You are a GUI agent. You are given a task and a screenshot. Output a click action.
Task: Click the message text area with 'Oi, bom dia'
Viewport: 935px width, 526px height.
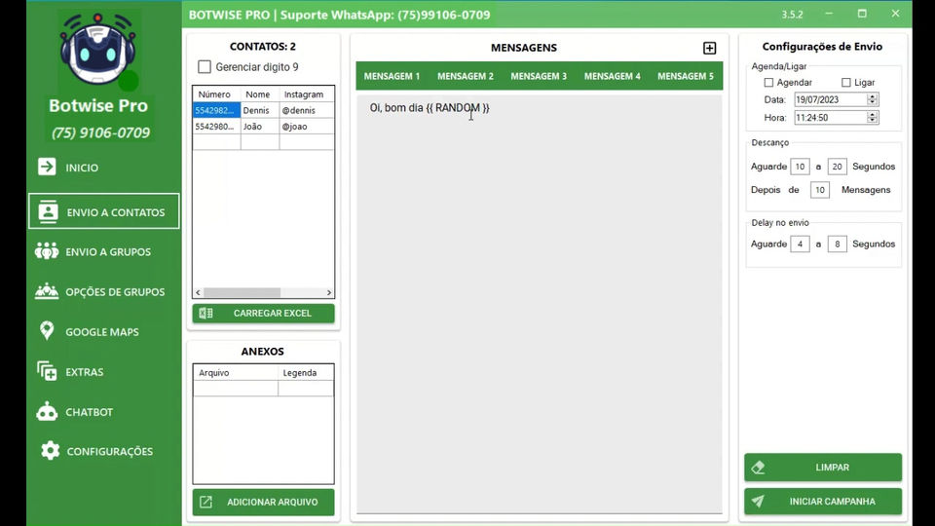click(x=539, y=304)
